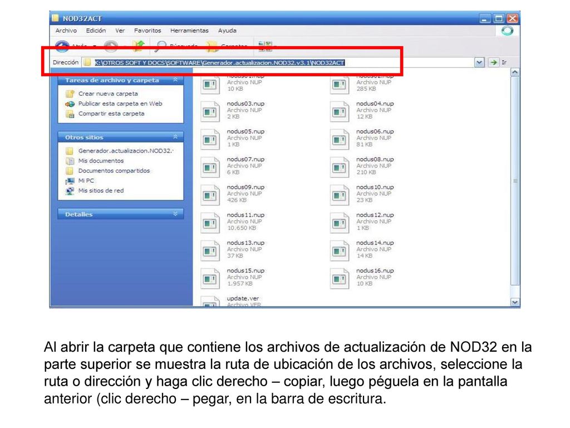Open Mis sitios de red link
This screenshot has height=428, width=570.
[x=101, y=191]
